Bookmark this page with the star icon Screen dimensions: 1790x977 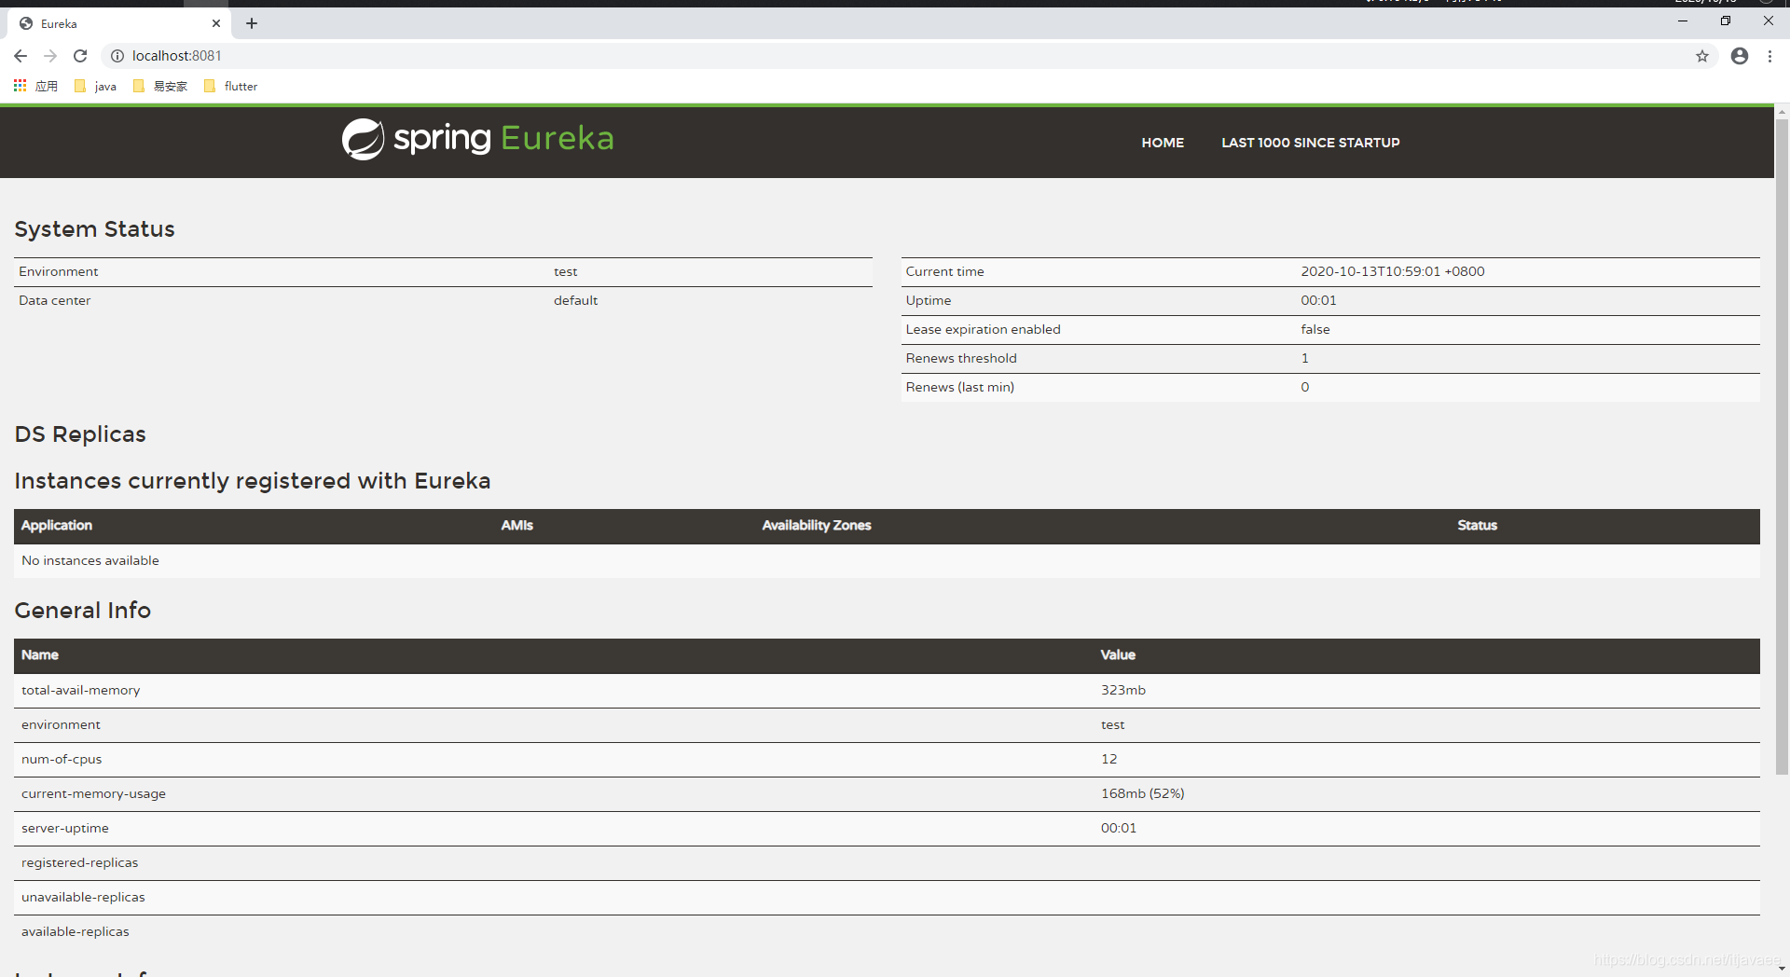click(x=1702, y=56)
